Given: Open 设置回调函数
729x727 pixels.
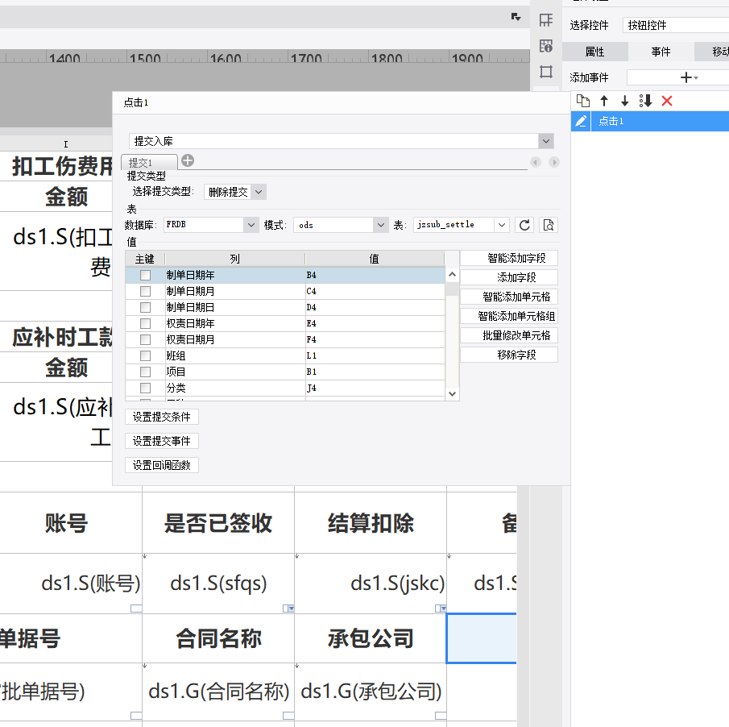Looking at the screenshot, I should [x=162, y=465].
